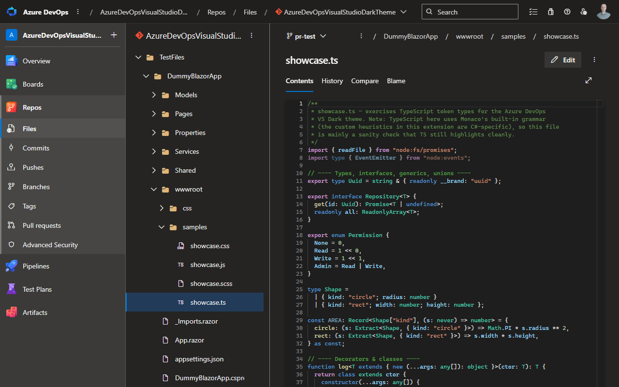Screen dimensions: 619x387
Task: Open the Marketplace shopping bag icon
Action: (x=550, y=12)
